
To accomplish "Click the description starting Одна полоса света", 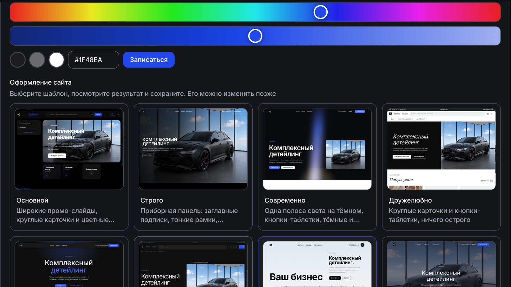I will (x=314, y=215).
